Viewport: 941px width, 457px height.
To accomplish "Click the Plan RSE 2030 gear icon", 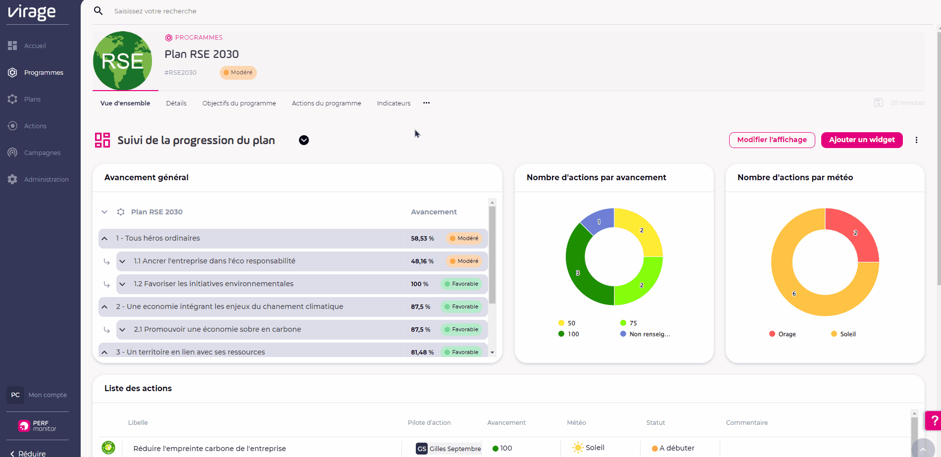I will (121, 212).
